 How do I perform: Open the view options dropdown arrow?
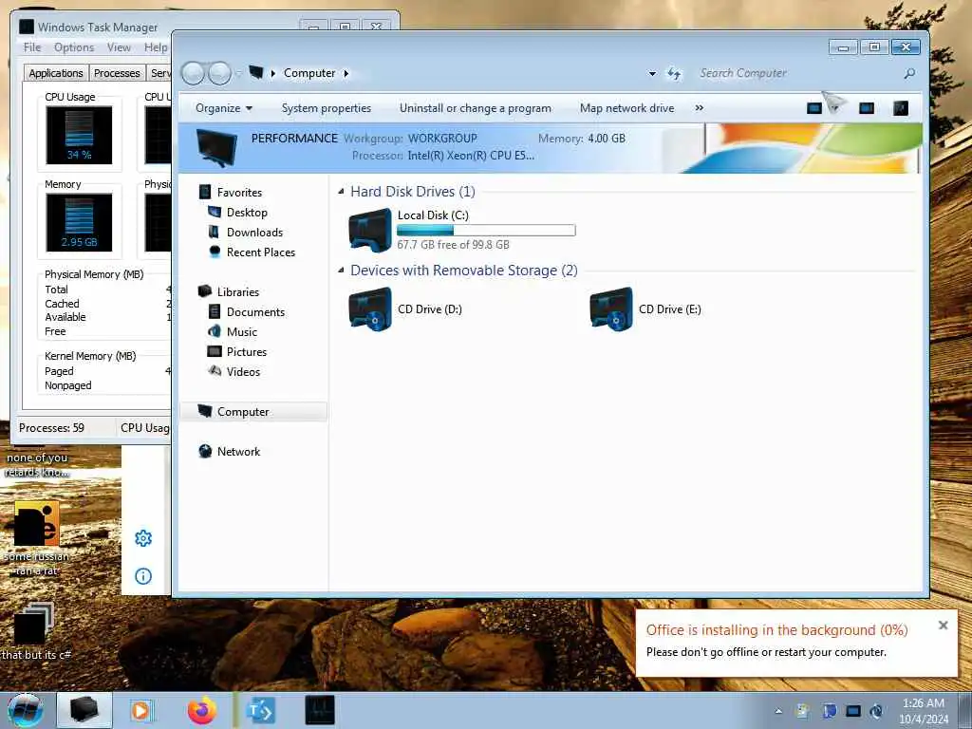pos(834,108)
